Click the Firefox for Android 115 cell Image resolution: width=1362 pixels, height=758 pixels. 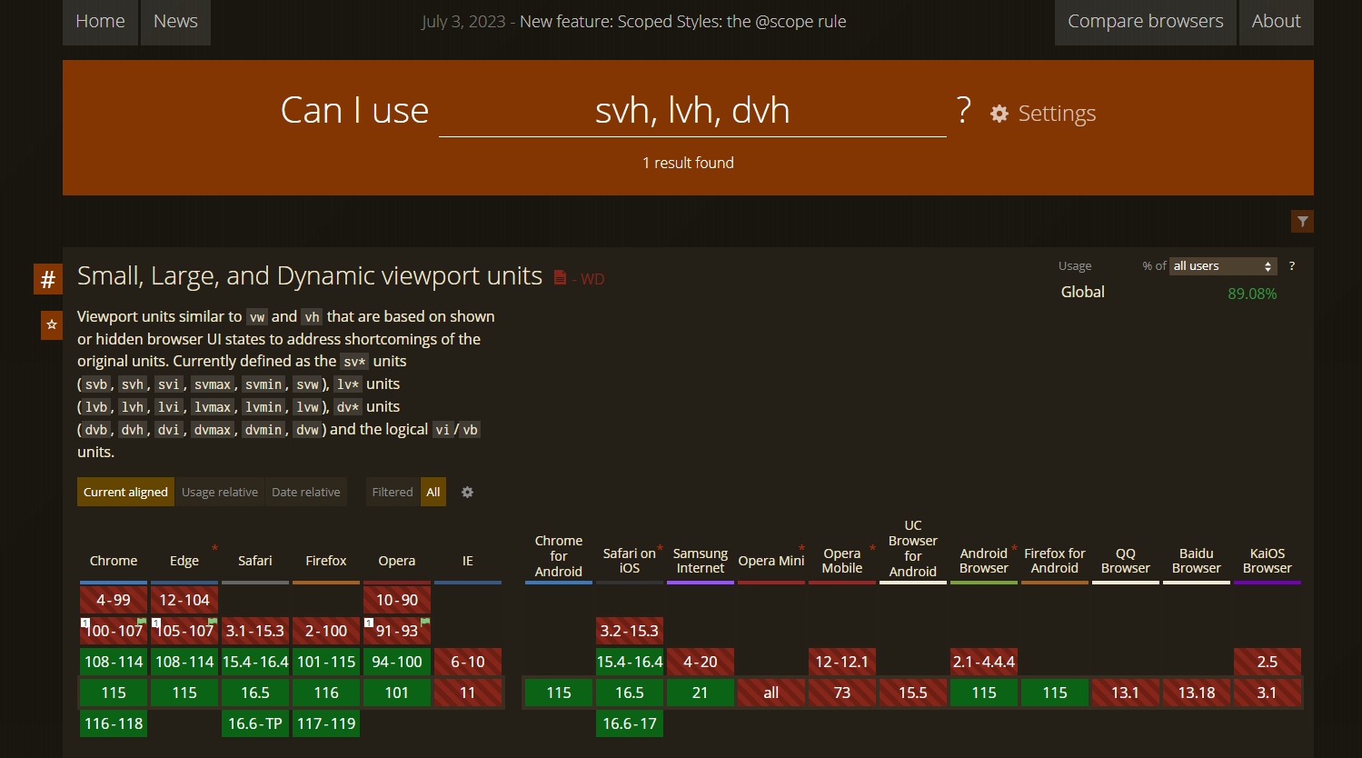pyautogui.click(x=1055, y=693)
